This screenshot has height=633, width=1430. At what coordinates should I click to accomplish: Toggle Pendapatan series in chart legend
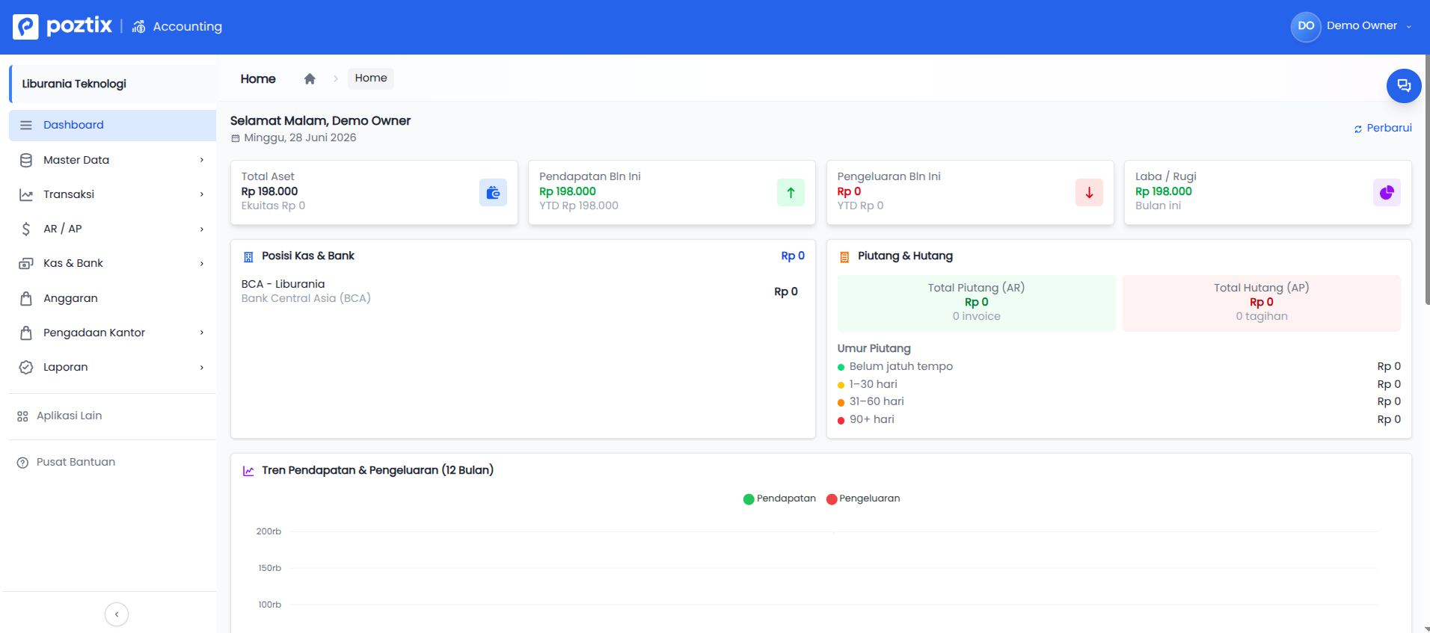tap(779, 498)
